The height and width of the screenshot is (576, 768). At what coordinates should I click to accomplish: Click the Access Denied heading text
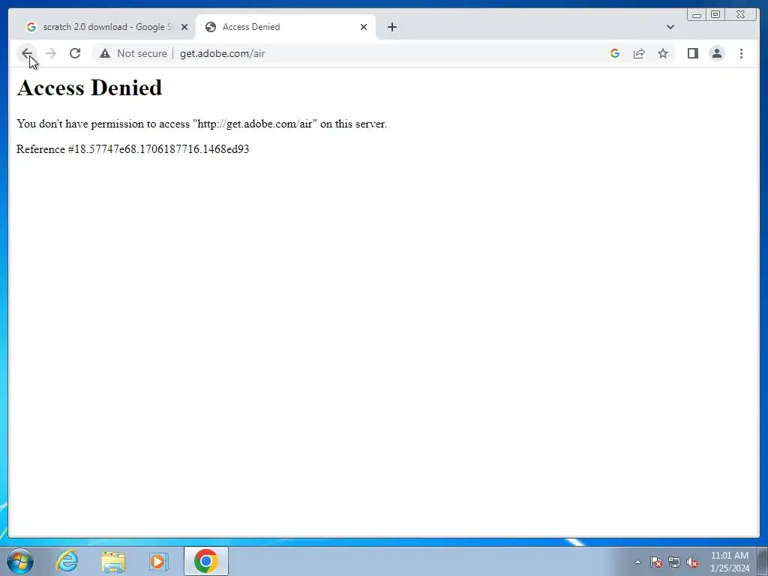click(x=89, y=88)
